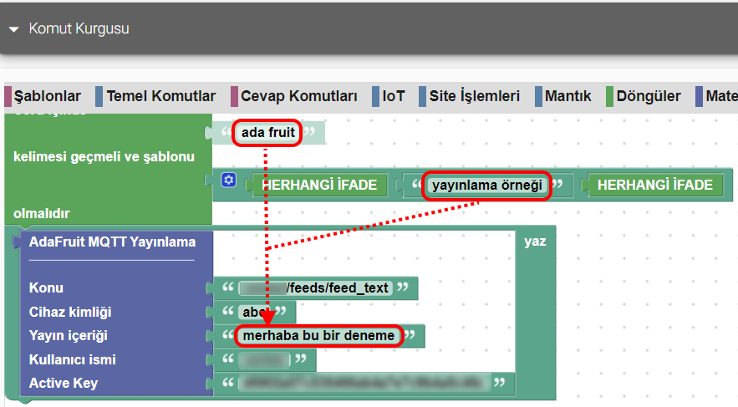Select the second HERHANGİ İFADE block

point(654,185)
